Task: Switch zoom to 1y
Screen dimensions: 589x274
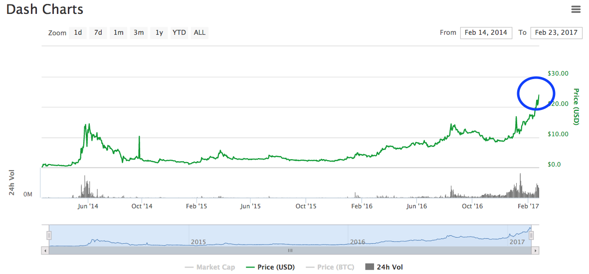Action: [x=159, y=33]
